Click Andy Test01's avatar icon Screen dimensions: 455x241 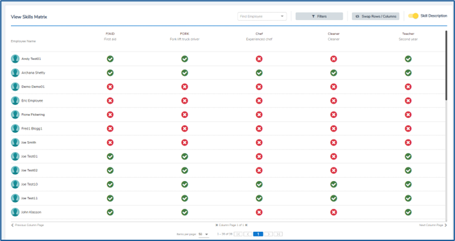coord(15,59)
